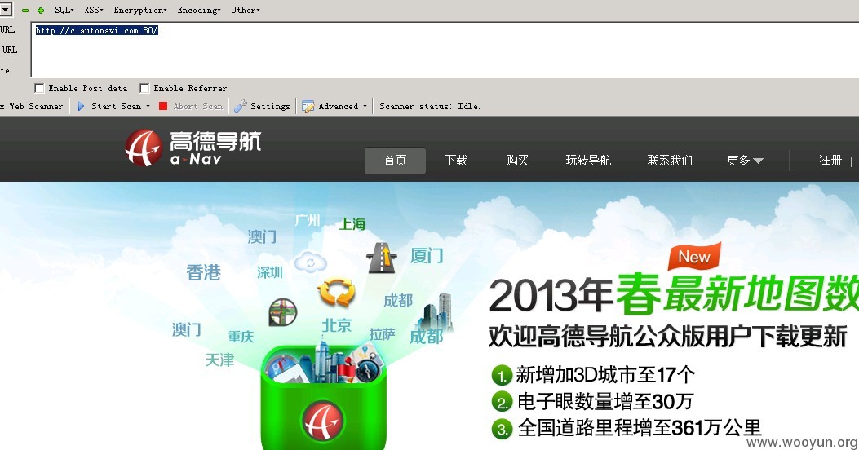Click the city buildings icon near 成都
859x450 pixels.
point(436,312)
